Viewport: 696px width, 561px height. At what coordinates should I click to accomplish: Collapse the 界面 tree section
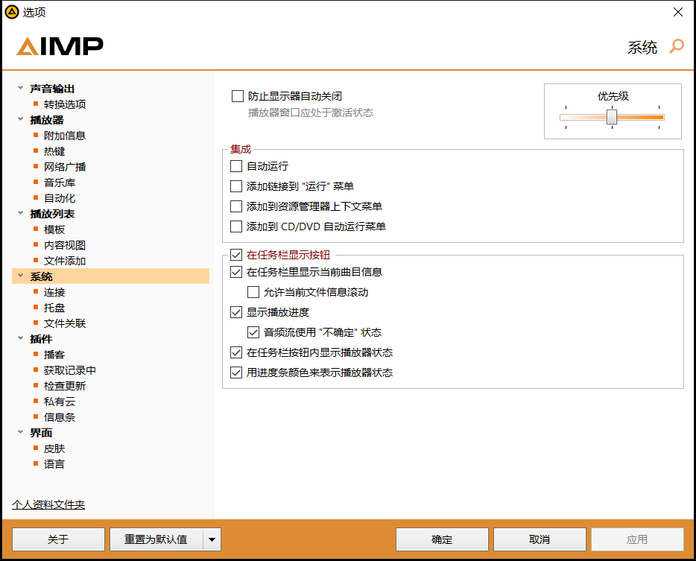(x=20, y=432)
